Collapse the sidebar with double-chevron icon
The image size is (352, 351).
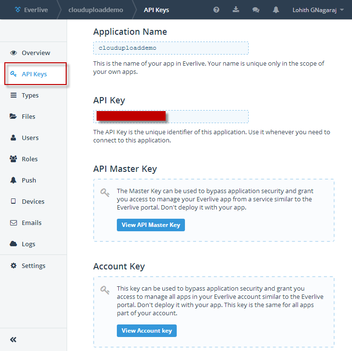click(14, 339)
